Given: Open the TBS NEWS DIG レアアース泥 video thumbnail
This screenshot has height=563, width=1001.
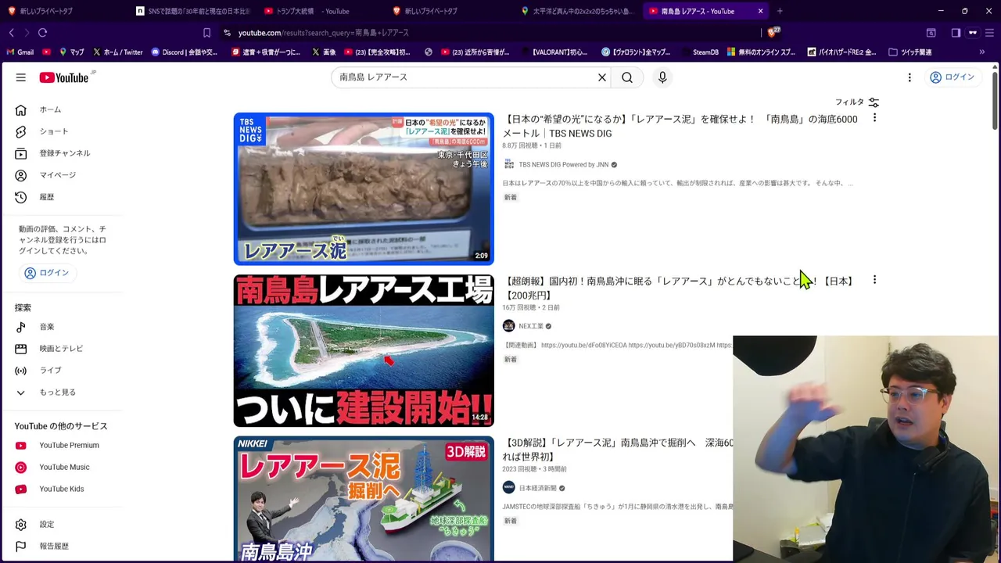Looking at the screenshot, I should click(x=364, y=188).
